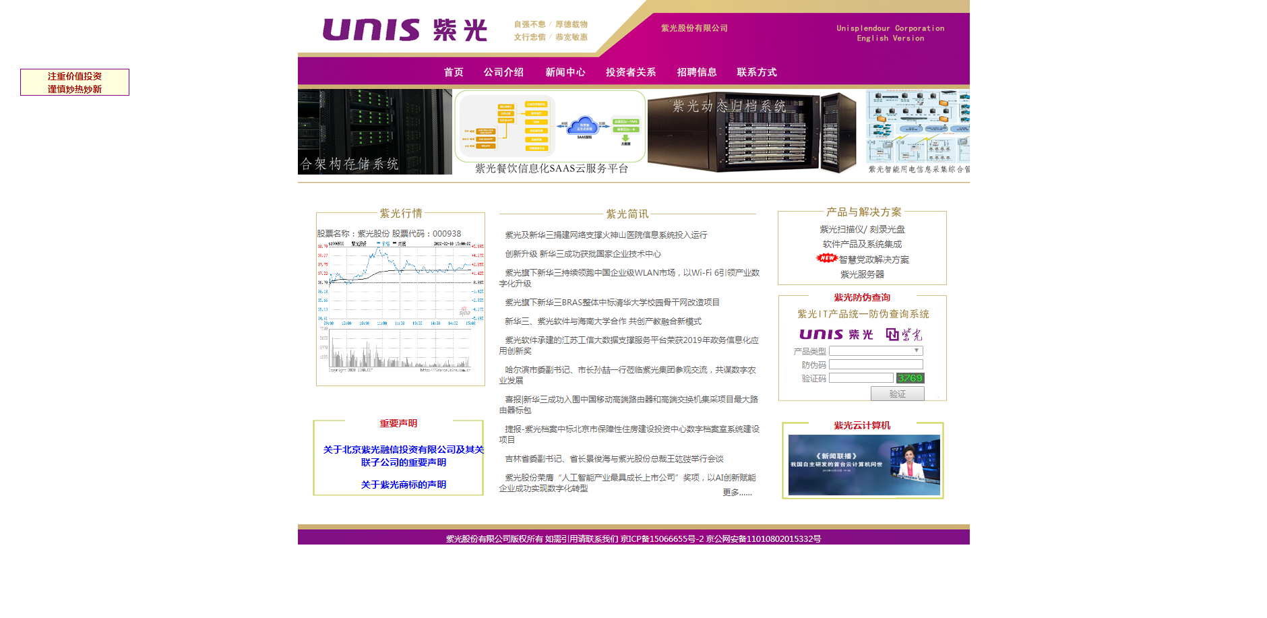Open news 紫光及新华三捐建网络支撑火神山医院
This screenshot has height=618, width=1267.
coord(606,235)
